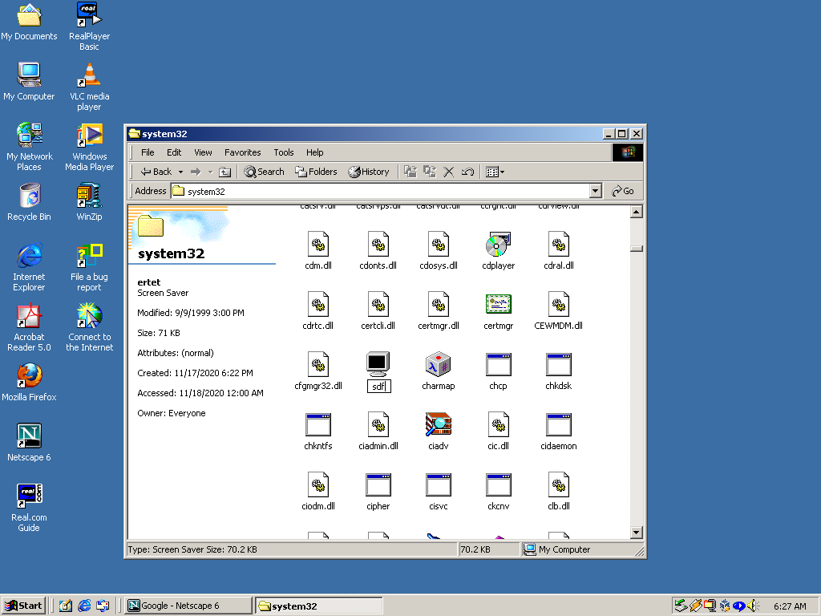
Task: Click the Folders toolbar icon
Action: (316, 171)
